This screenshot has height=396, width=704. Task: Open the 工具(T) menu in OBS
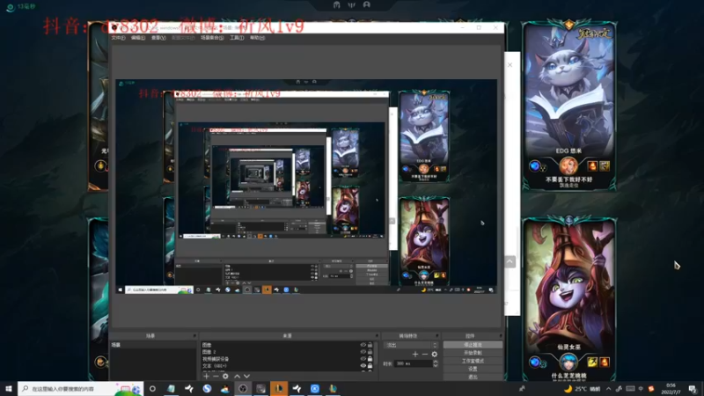[237, 38]
